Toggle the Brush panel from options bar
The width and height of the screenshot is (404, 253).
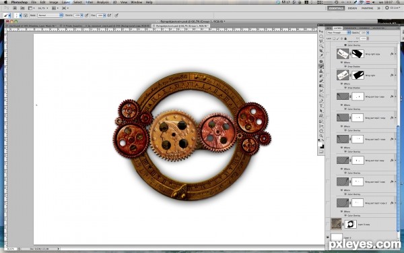coord(26,16)
